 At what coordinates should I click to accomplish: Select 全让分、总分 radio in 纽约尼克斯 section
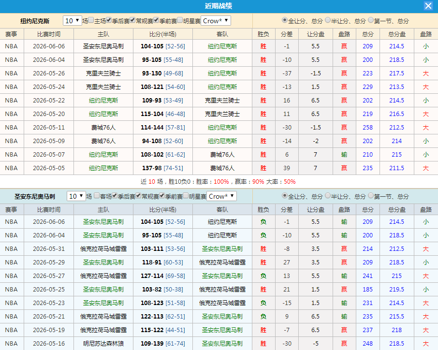point(285,20)
